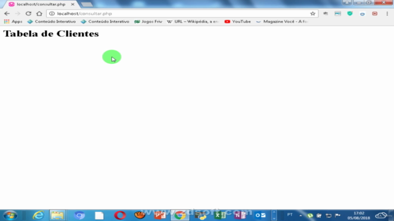Open the Chrome profile button in title bar
The height and width of the screenshot is (221, 394).
click(347, 2)
